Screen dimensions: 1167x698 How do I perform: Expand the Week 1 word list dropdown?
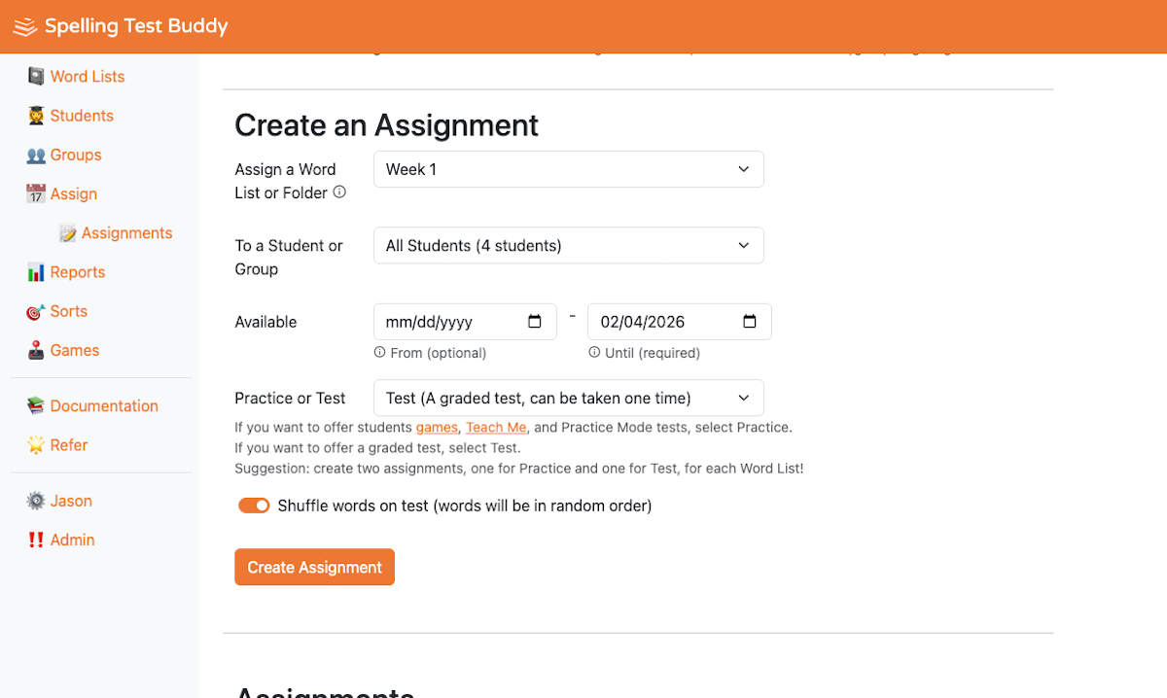coord(568,168)
